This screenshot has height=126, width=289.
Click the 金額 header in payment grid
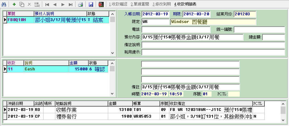78,63
